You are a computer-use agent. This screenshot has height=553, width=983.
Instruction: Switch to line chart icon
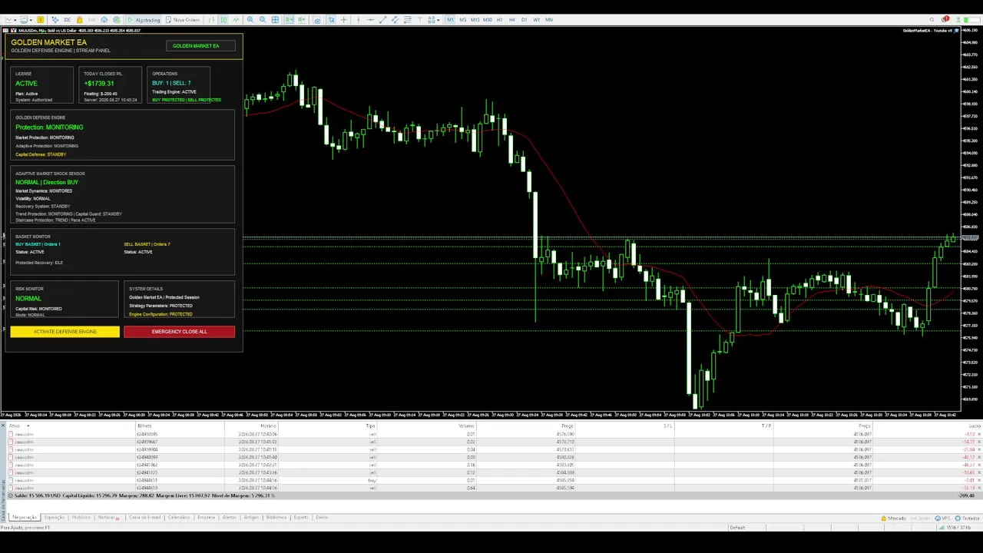click(x=236, y=19)
